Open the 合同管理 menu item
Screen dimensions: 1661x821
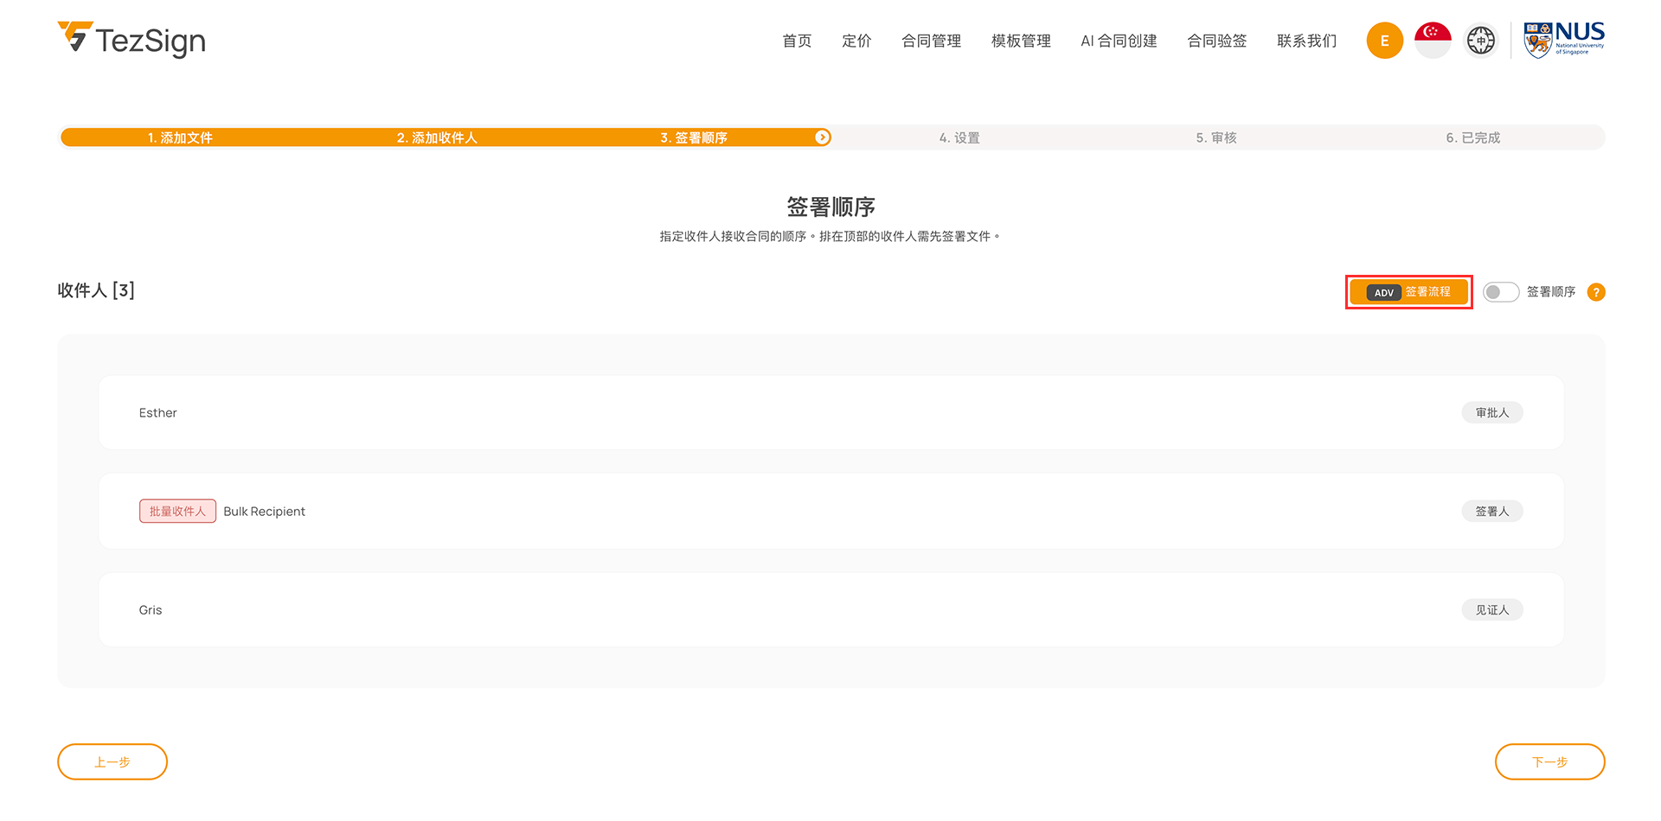tap(931, 41)
